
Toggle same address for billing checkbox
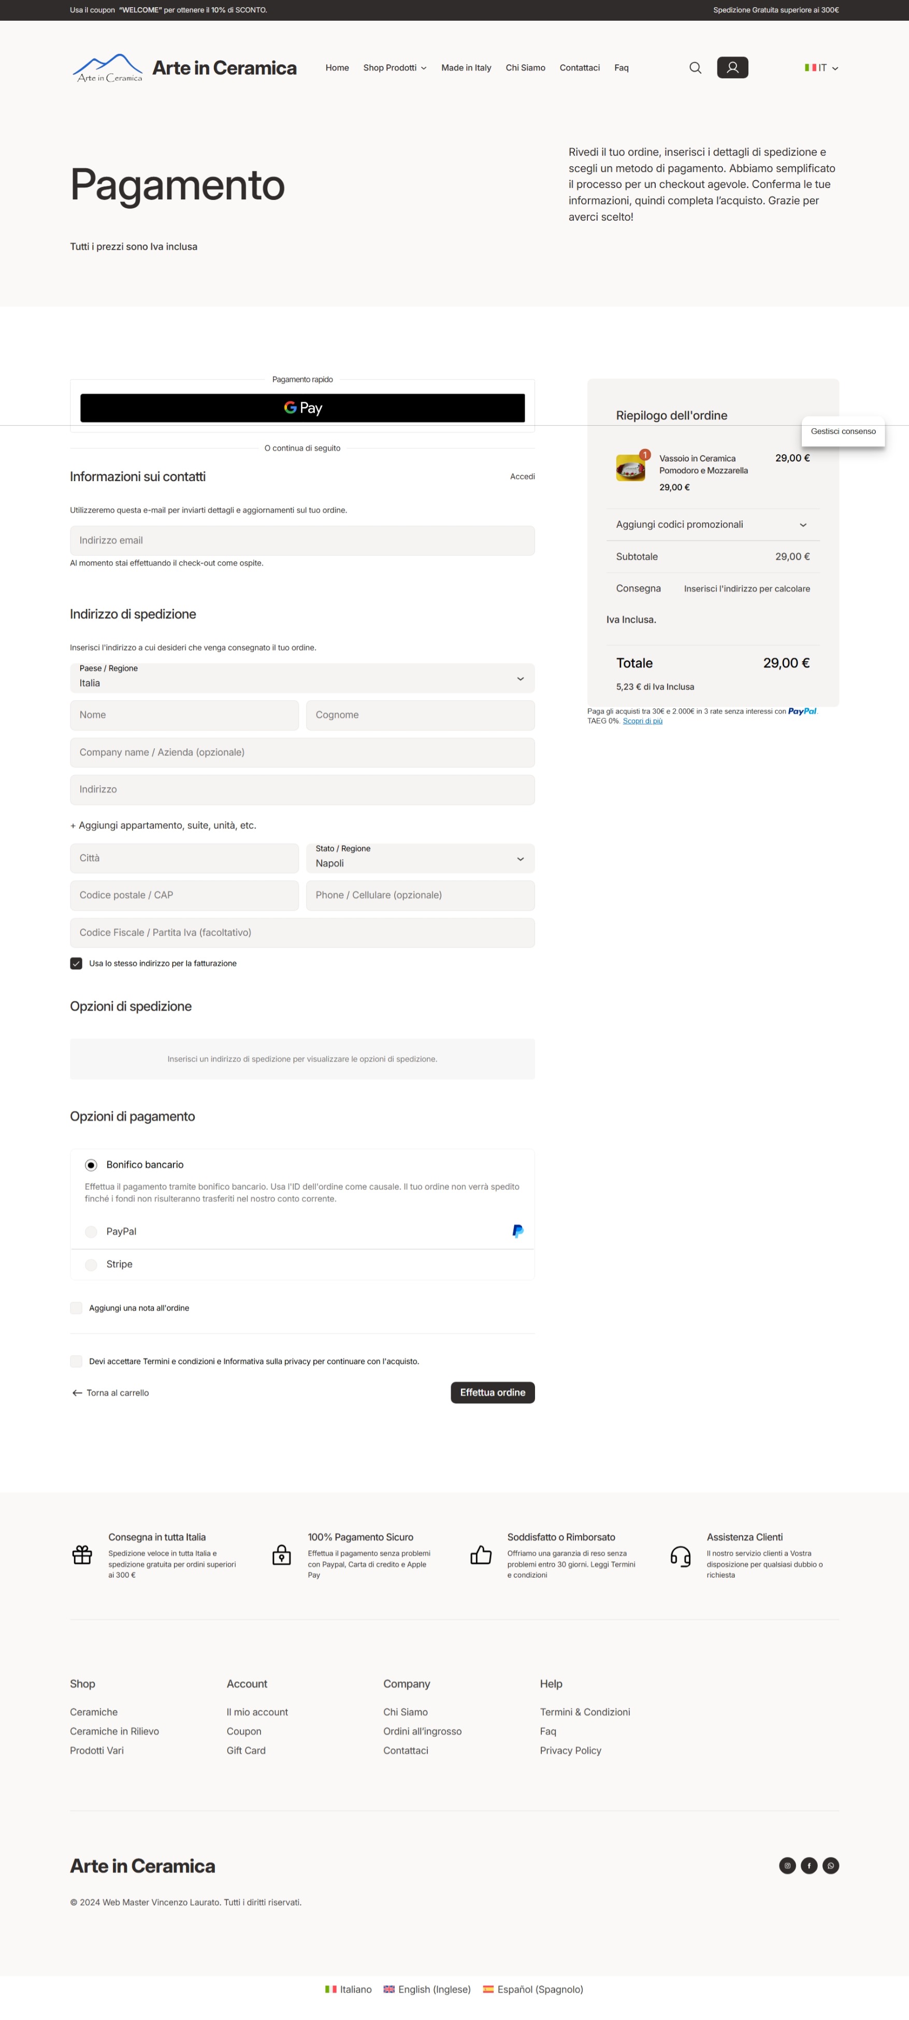tap(76, 963)
